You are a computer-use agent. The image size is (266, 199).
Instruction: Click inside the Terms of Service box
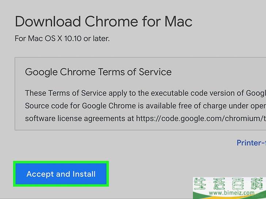(140, 94)
